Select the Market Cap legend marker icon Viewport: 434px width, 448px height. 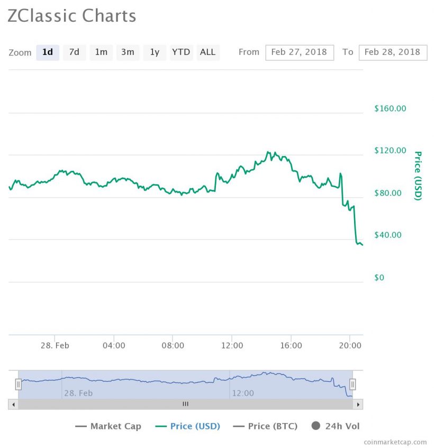82,426
